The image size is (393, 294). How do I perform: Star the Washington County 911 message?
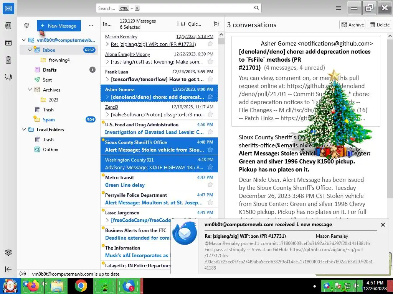coord(210,167)
